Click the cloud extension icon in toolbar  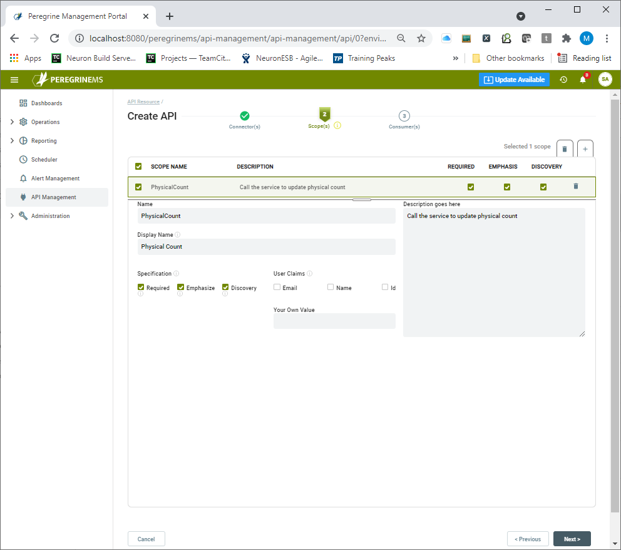click(x=446, y=38)
